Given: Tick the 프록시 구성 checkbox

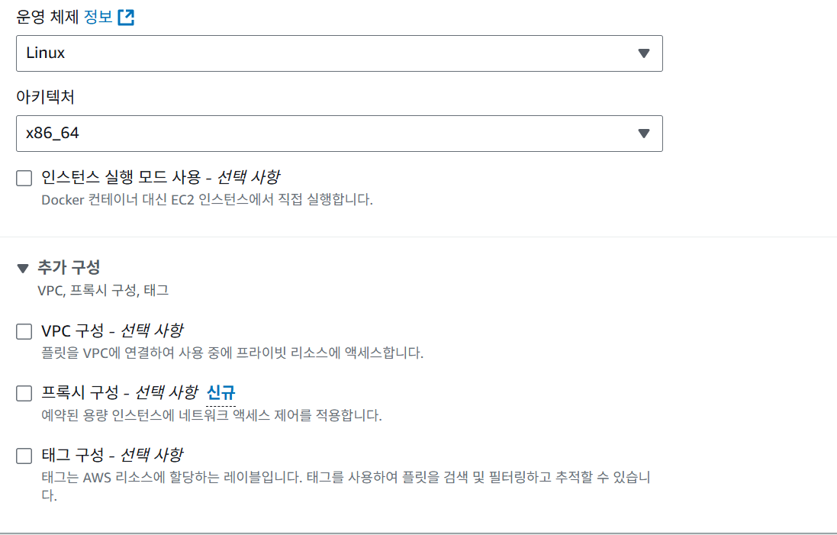Looking at the screenshot, I should tap(24, 394).
